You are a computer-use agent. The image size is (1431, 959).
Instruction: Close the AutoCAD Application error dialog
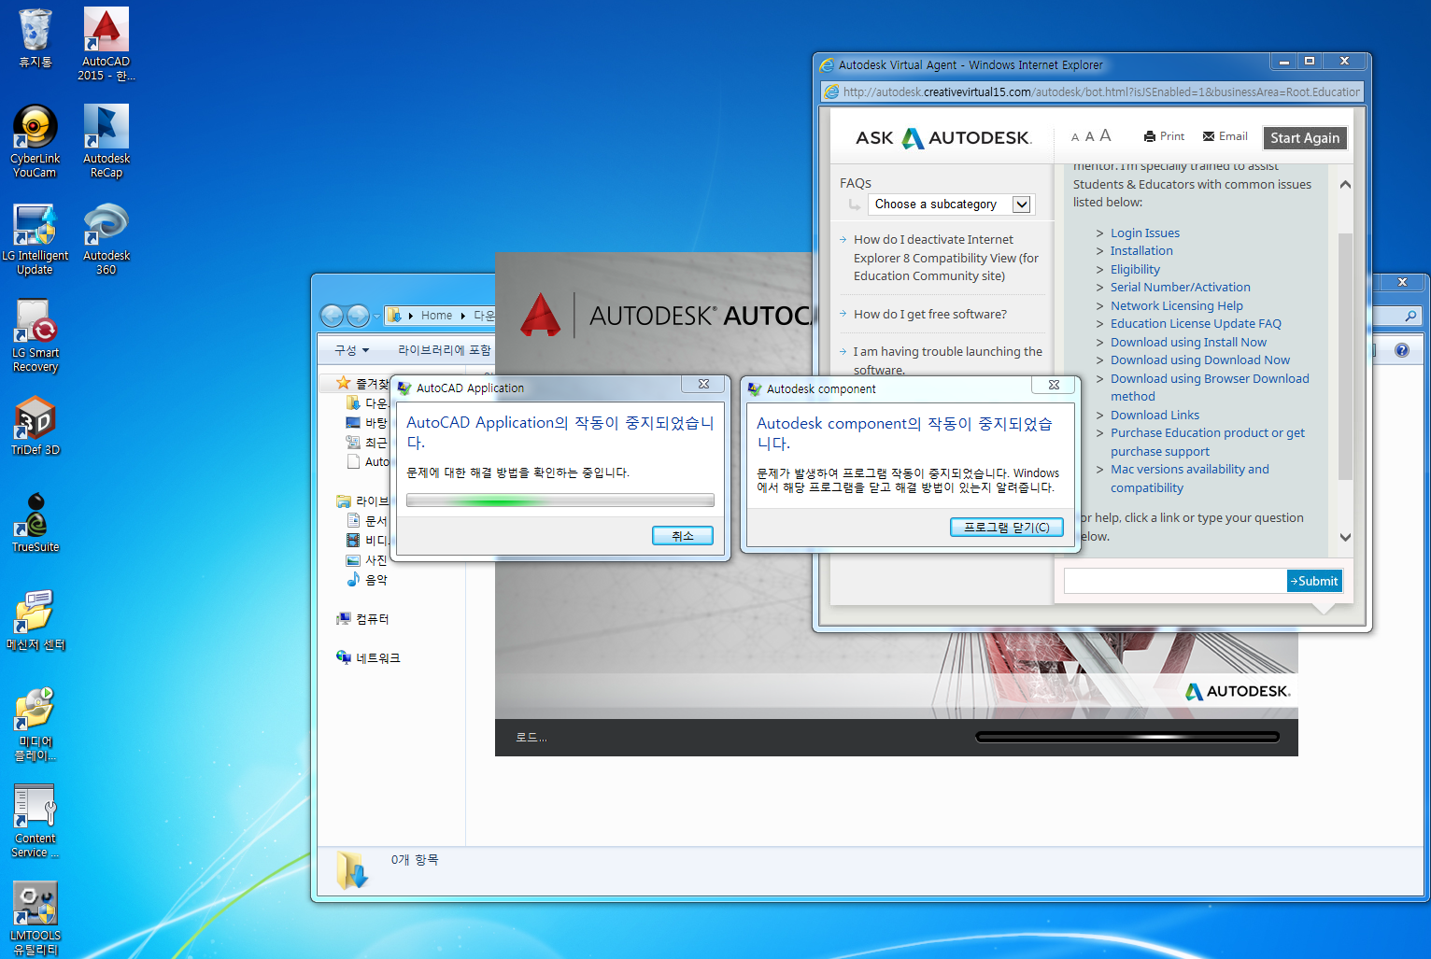[x=703, y=384]
